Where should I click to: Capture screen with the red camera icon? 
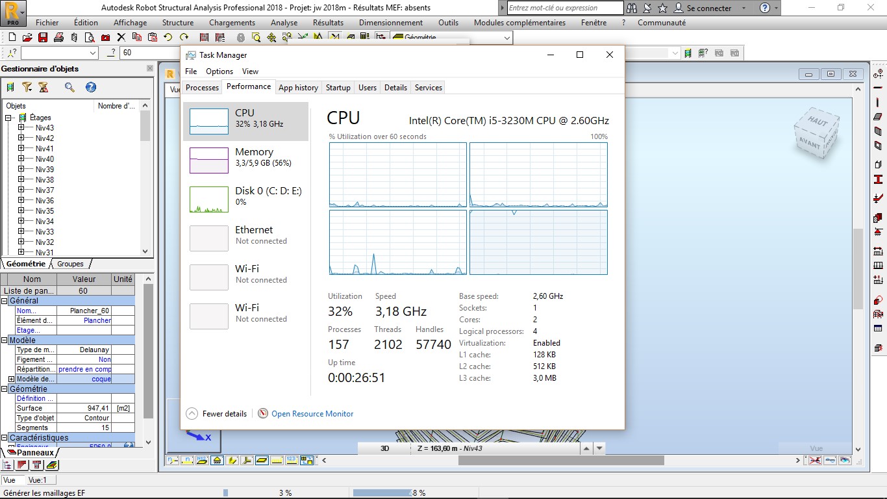[x=105, y=38]
